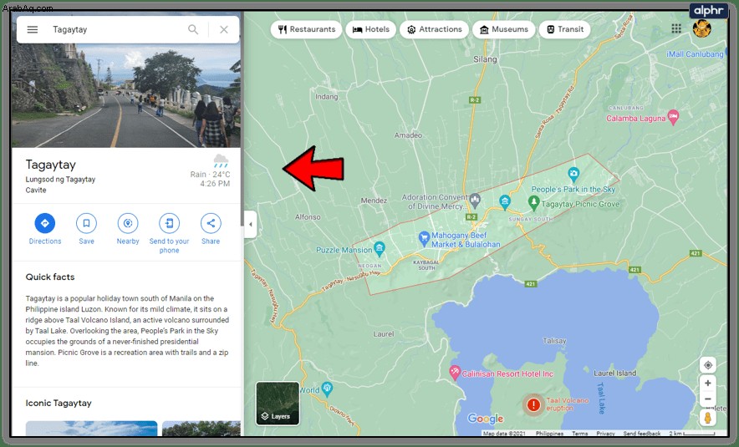
Task: Select the Puzzle Mansion pin
Action: coord(379,248)
